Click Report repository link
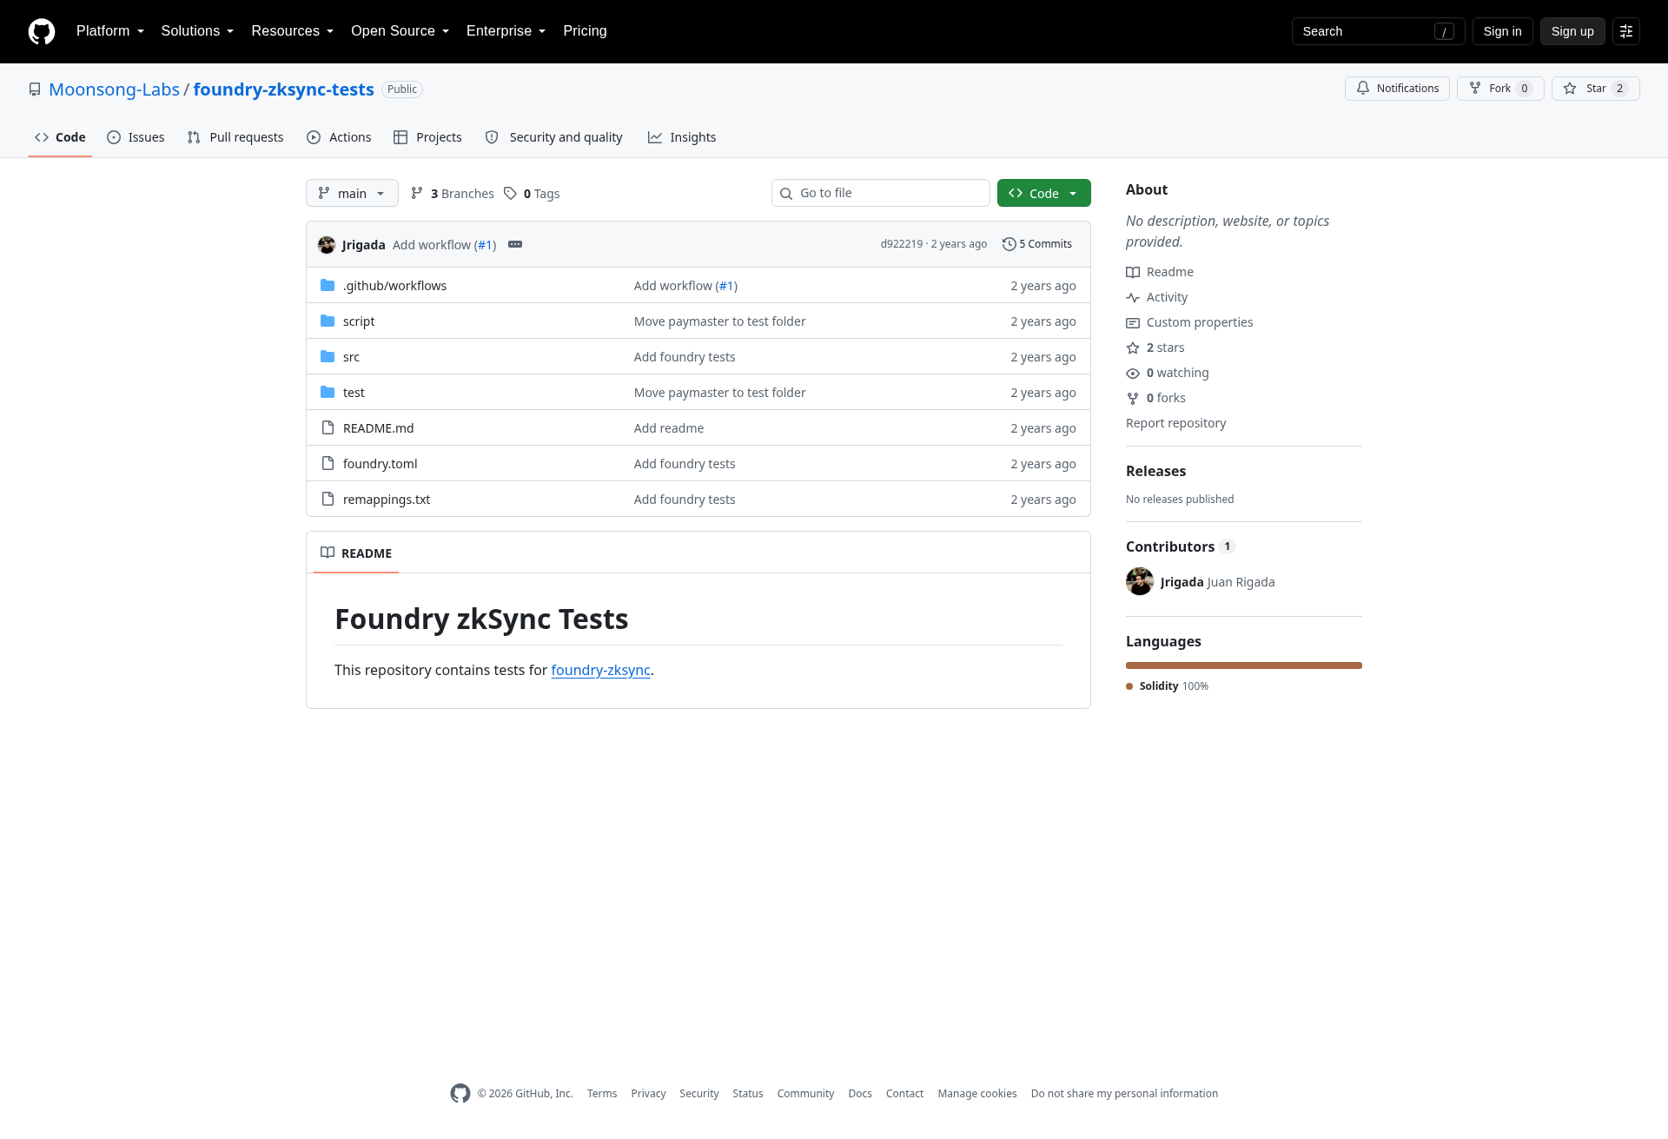The width and height of the screenshot is (1668, 1139). [x=1175, y=423]
